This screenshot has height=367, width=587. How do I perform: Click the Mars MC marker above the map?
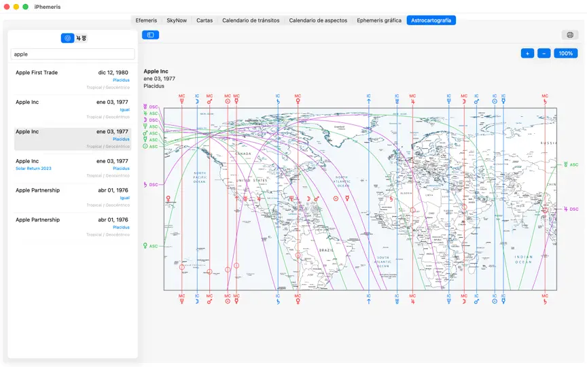[209, 99]
